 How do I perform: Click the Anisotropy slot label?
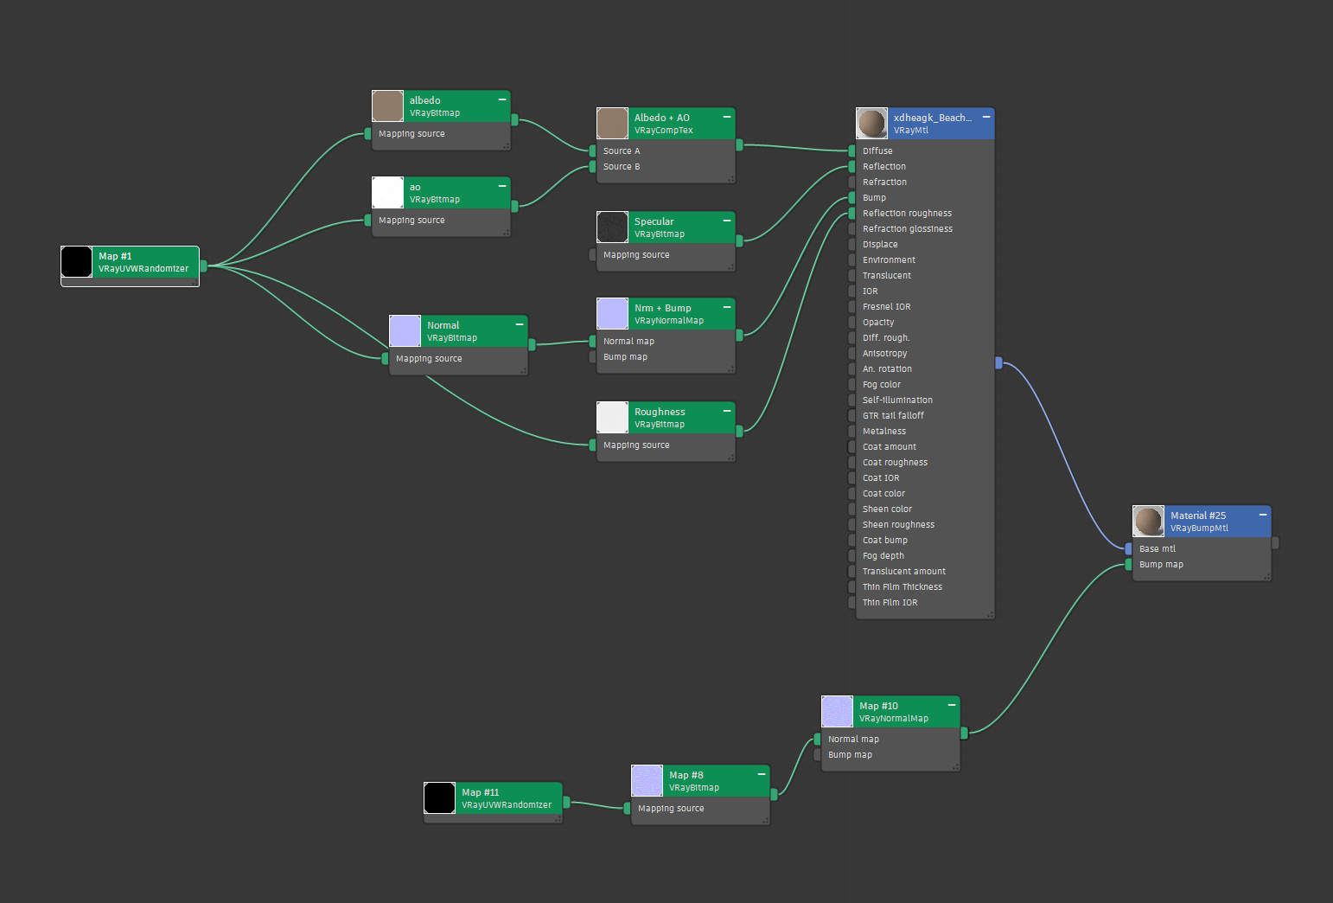point(884,353)
